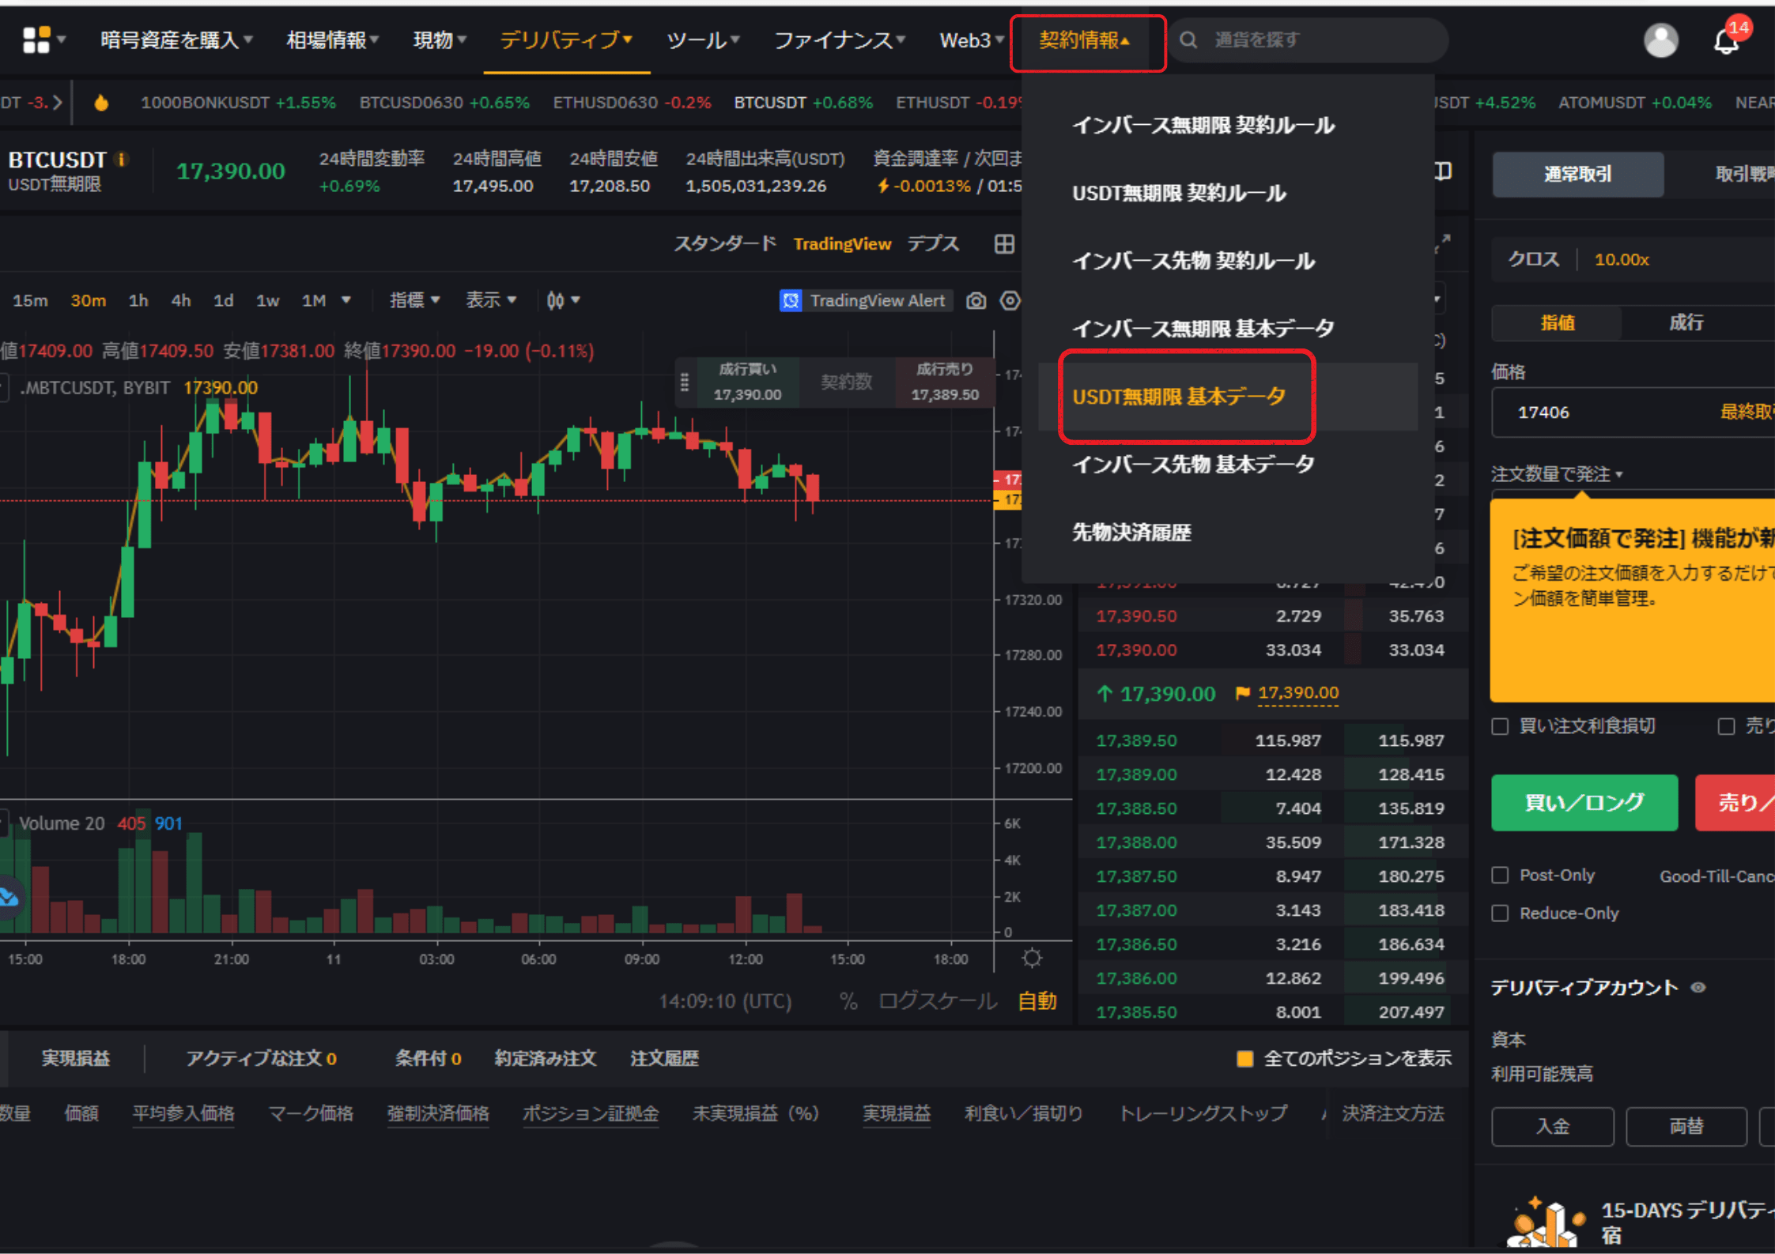Switch to スタンダード chart tab
The height and width of the screenshot is (1254, 1775).
pos(724,244)
